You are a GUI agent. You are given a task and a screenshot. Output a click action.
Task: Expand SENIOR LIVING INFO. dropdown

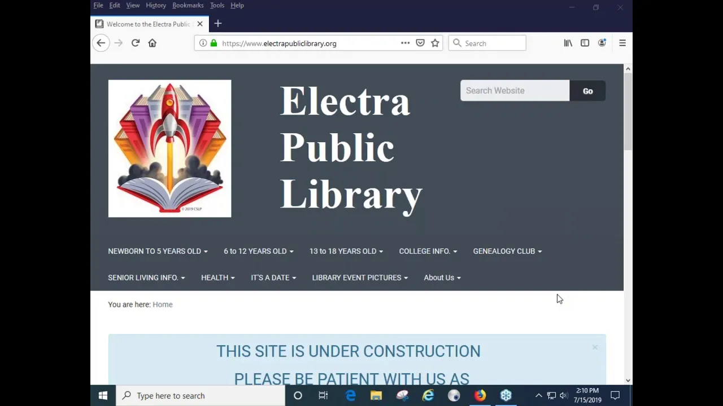coord(146,277)
